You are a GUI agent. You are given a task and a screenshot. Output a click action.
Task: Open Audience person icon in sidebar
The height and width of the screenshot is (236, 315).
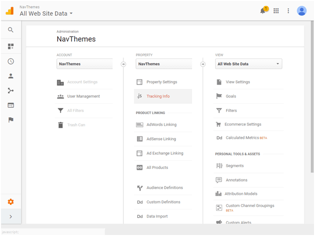[11, 76]
